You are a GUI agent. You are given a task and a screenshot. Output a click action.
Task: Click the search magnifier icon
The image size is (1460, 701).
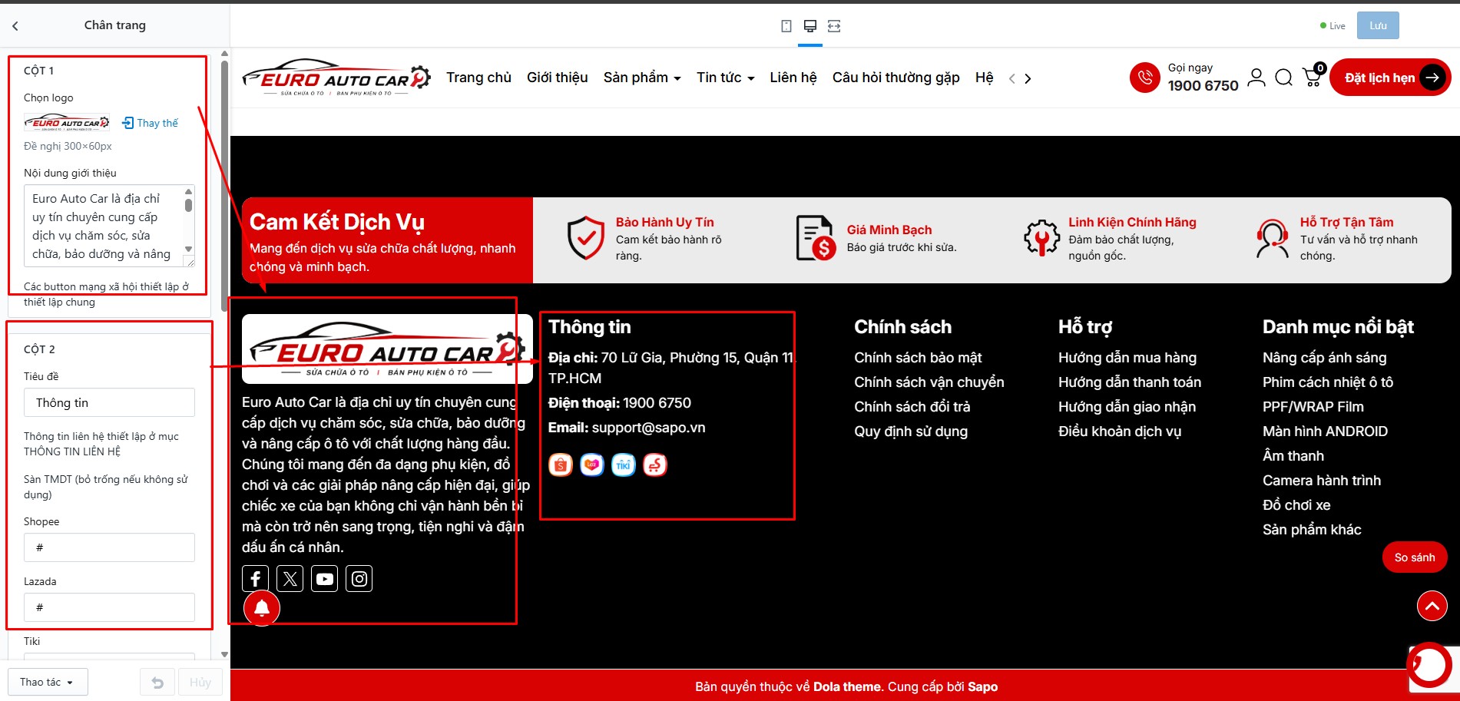click(1283, 78)
